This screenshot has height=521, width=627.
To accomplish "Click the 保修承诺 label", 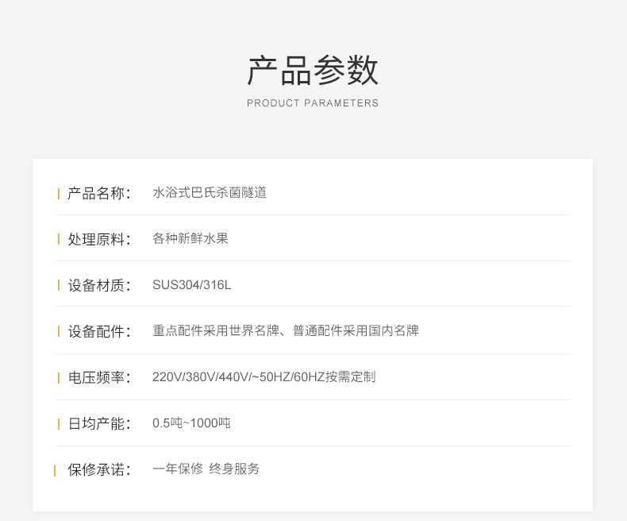I will pos(99,470).
